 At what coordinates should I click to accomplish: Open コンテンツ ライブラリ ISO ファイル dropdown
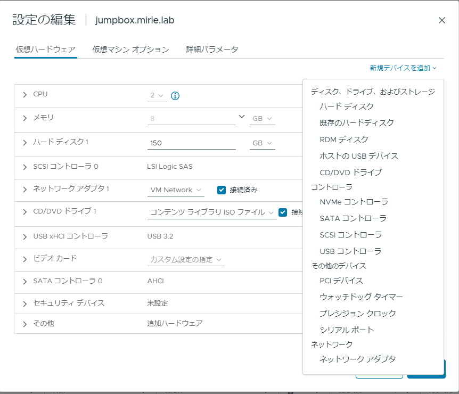coord(212,212)
